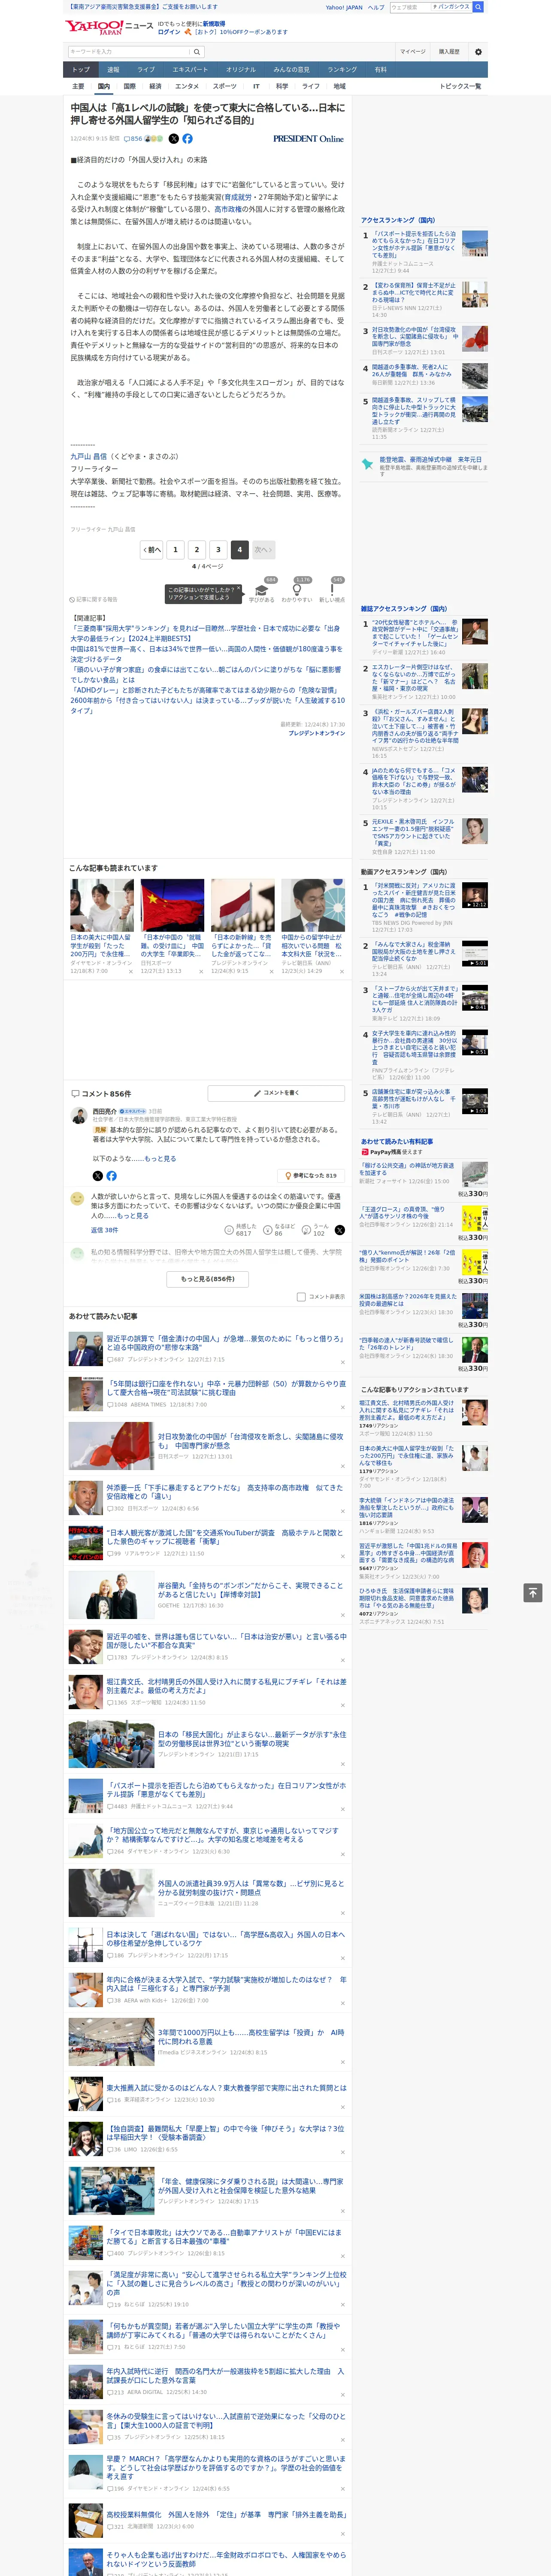
Task: Open the settings gear icon
Action: tap(478, 52)
